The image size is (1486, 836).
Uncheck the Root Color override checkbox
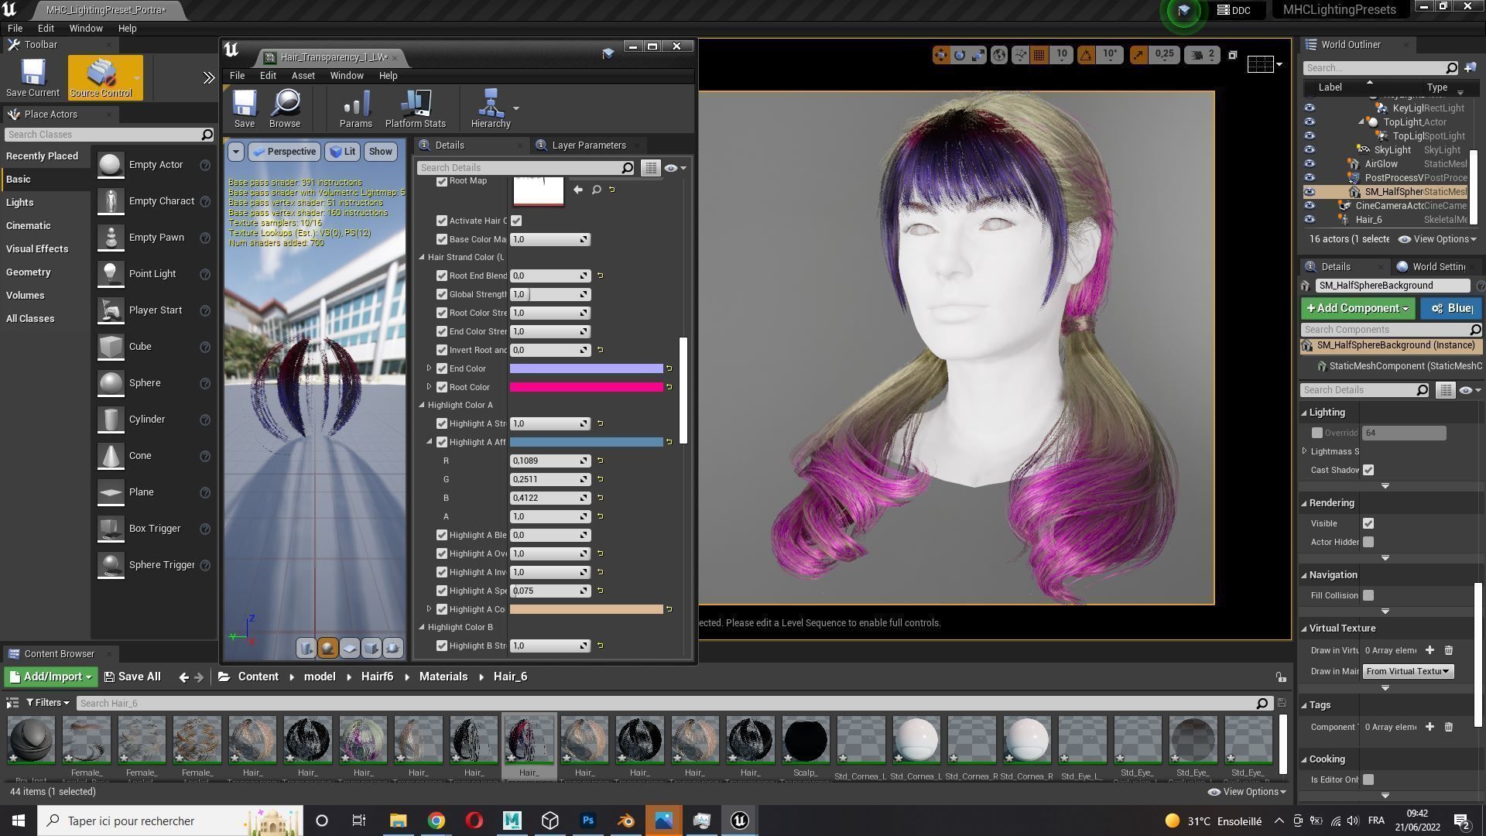tap(442, 387)
